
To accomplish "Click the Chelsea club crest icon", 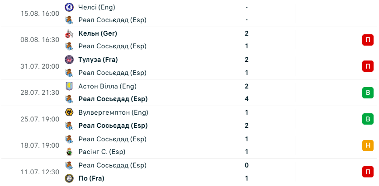I will [69, 7].
